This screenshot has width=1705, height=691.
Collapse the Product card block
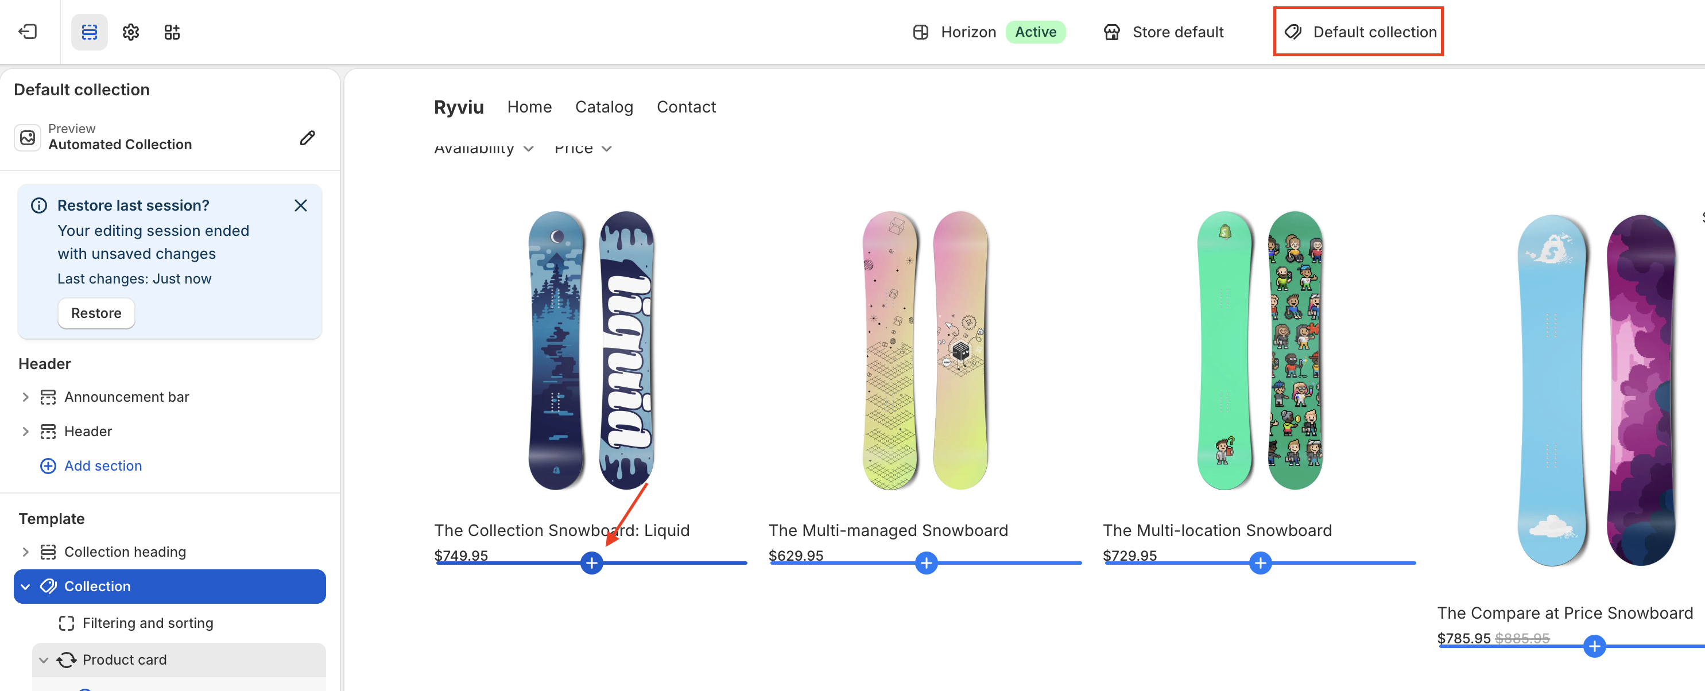pyautogui.click(x=44, y=660)
